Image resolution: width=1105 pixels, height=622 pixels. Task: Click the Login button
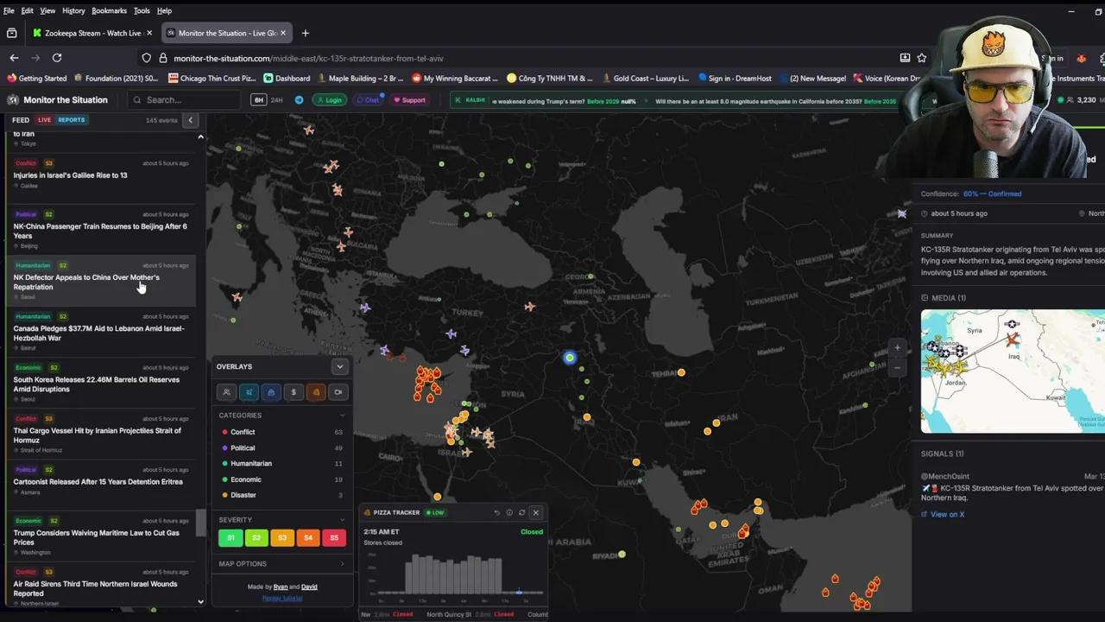click(x=330, y=100)
